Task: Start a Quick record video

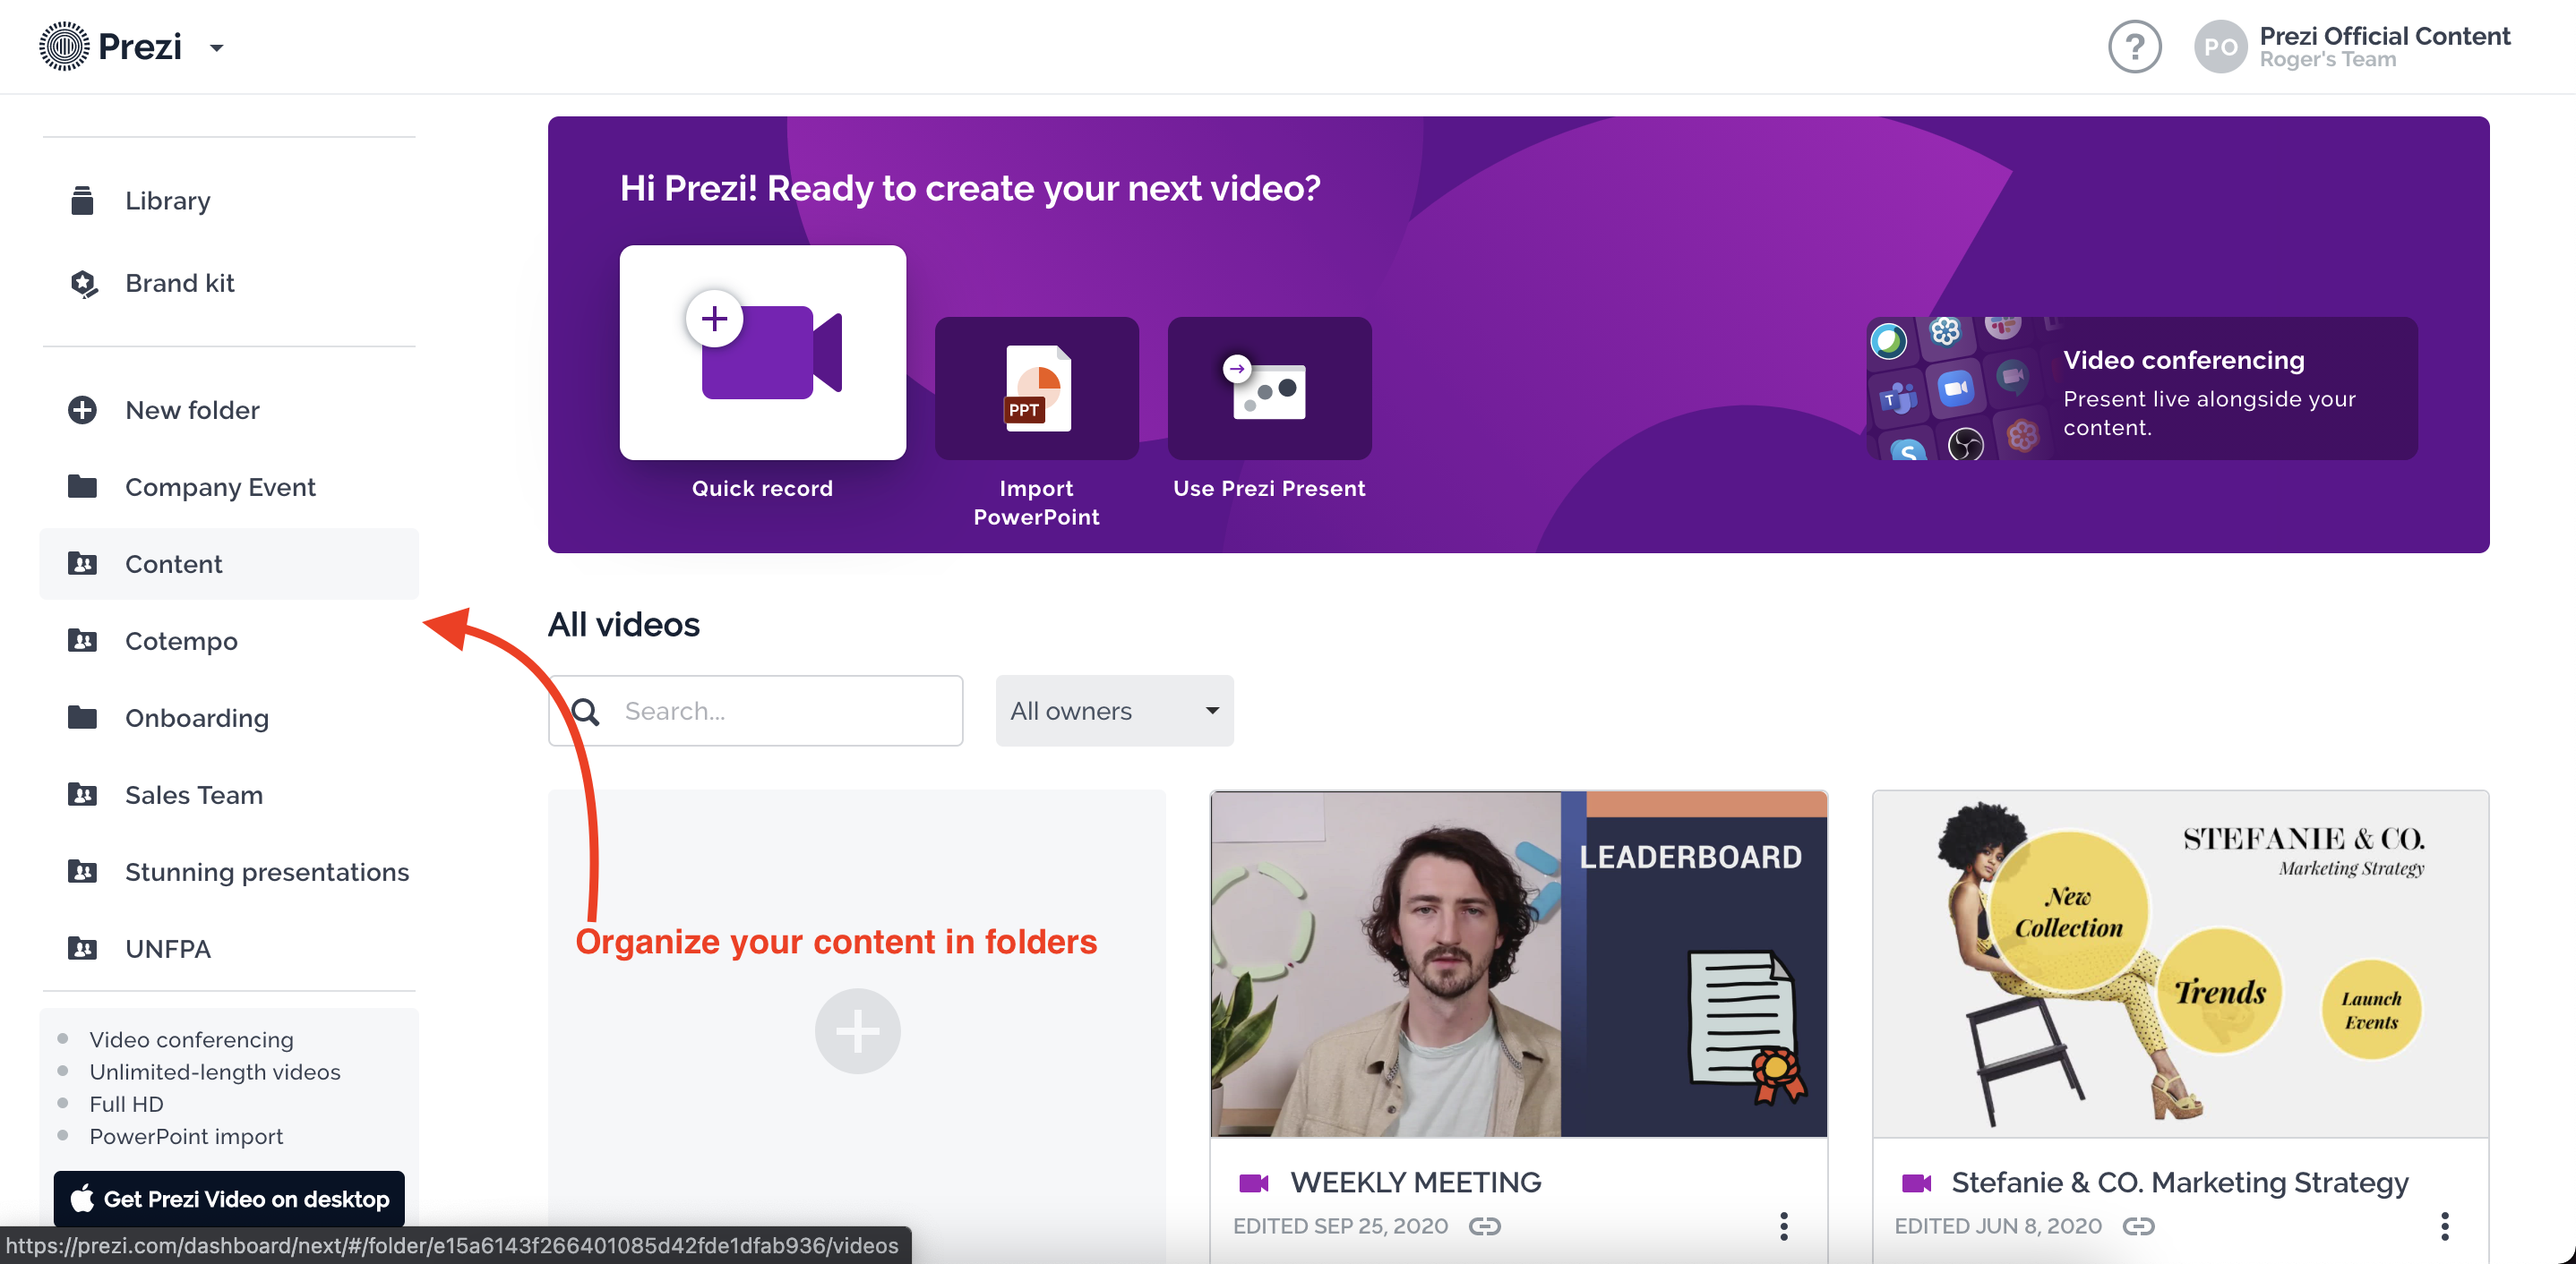Action: (762, 353)
